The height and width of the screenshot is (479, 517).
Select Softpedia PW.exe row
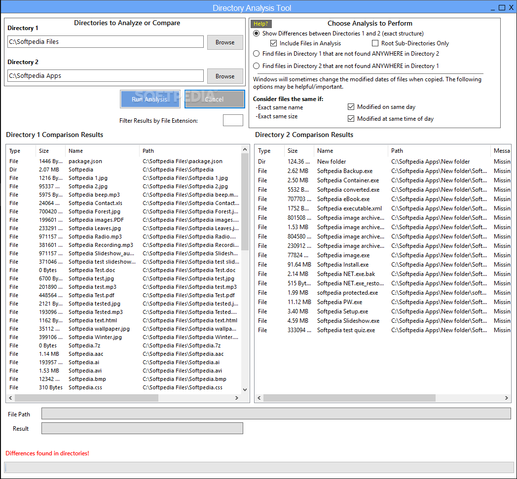click(x=383, y=302)
